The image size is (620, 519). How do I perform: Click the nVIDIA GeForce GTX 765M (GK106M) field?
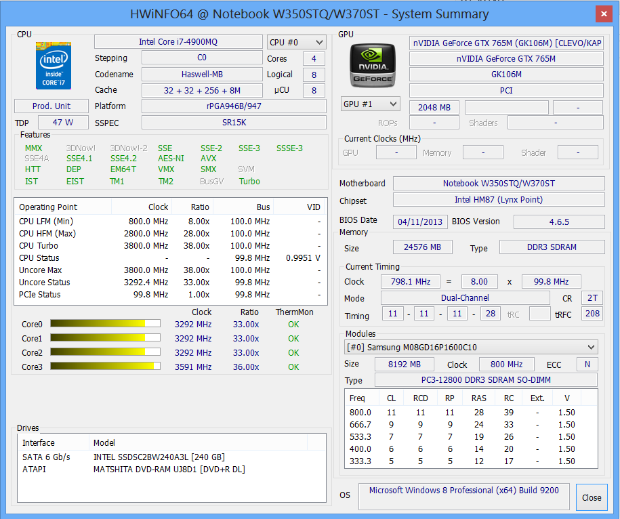click(x=507, y=43)
